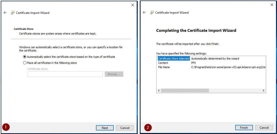Image resolution: width=277 pixels, height=134 pixels.
Task: Click certificate icon in Certificate Store window title
Action: point(13,13)
